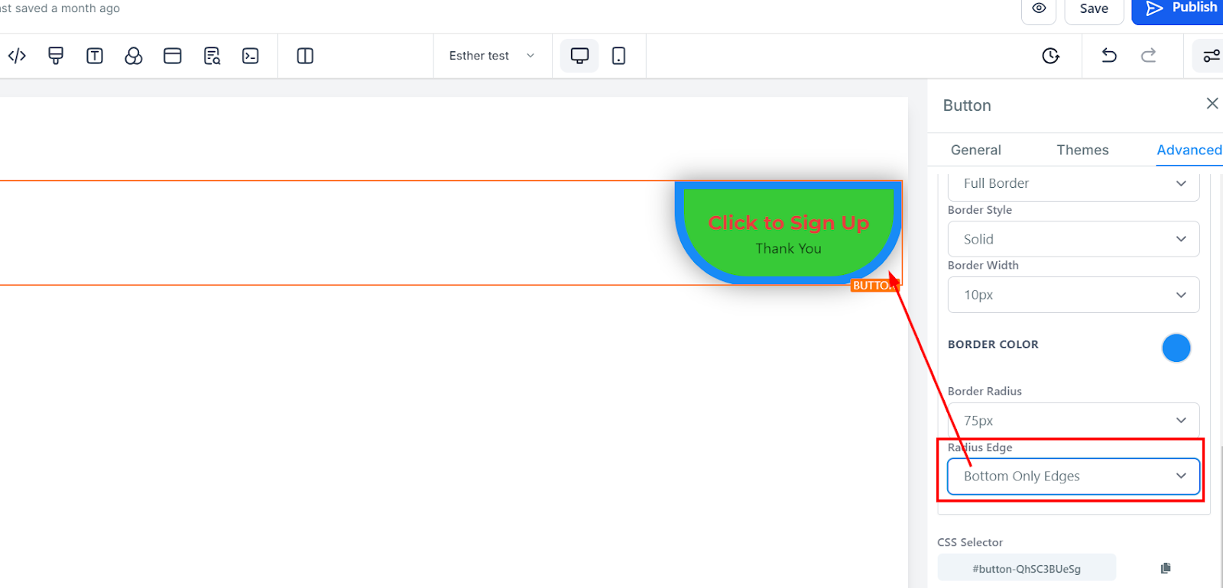The image size is (1223, 588).
Task: Switch to the Themes tab
Action: tap(1082, 150)
